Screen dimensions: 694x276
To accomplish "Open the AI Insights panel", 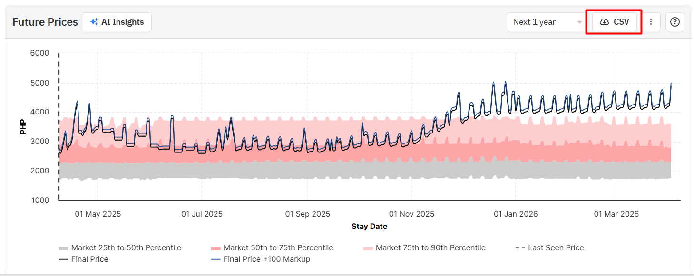I will [117, 22].
